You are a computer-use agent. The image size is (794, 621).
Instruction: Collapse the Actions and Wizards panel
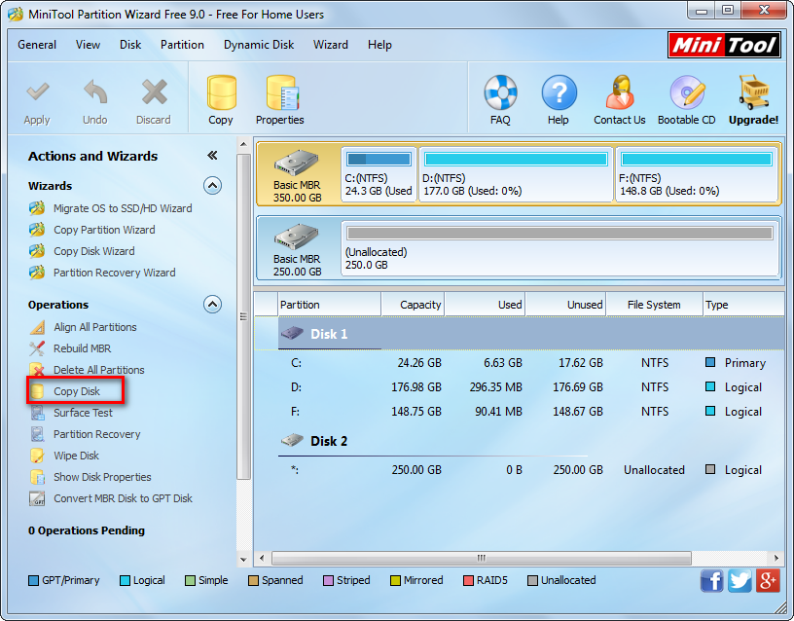(x=212, y=156)
